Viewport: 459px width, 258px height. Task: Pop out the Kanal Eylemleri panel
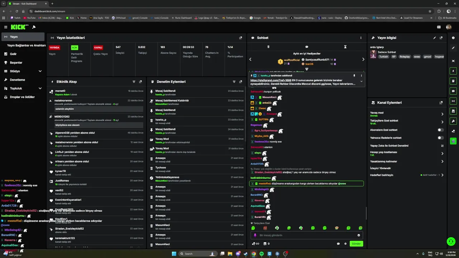coord(441,102)
